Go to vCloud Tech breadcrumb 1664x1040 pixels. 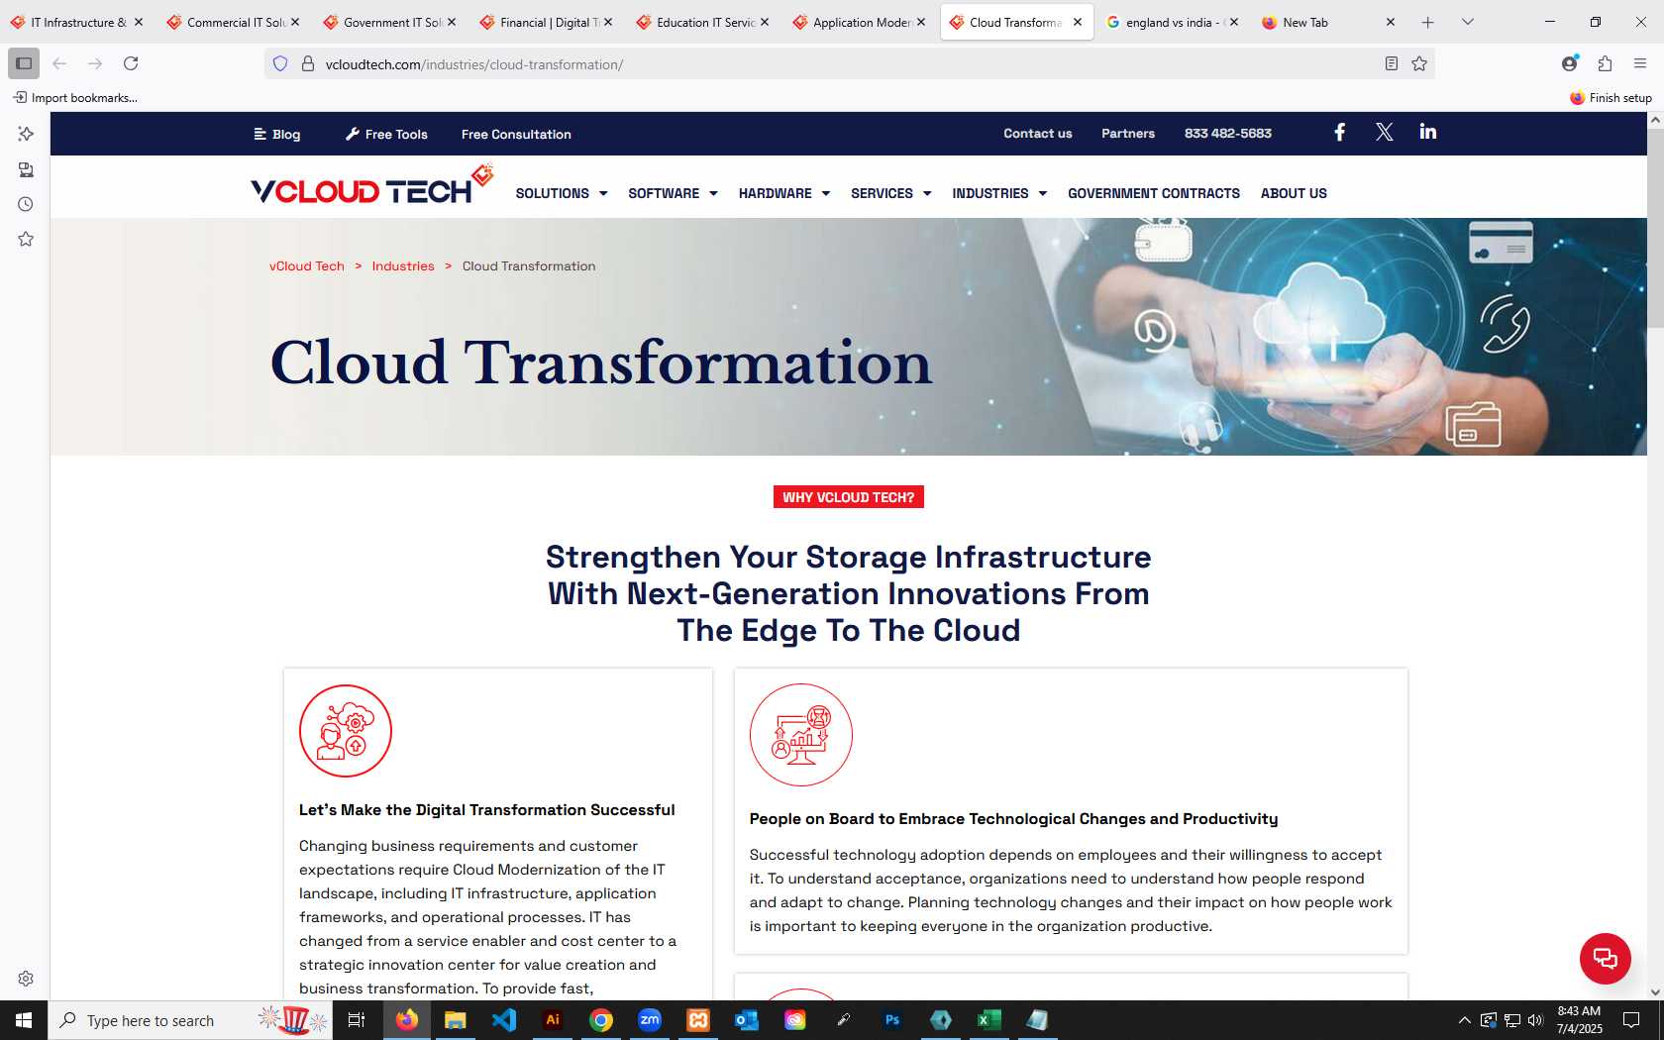coord(307,265)
